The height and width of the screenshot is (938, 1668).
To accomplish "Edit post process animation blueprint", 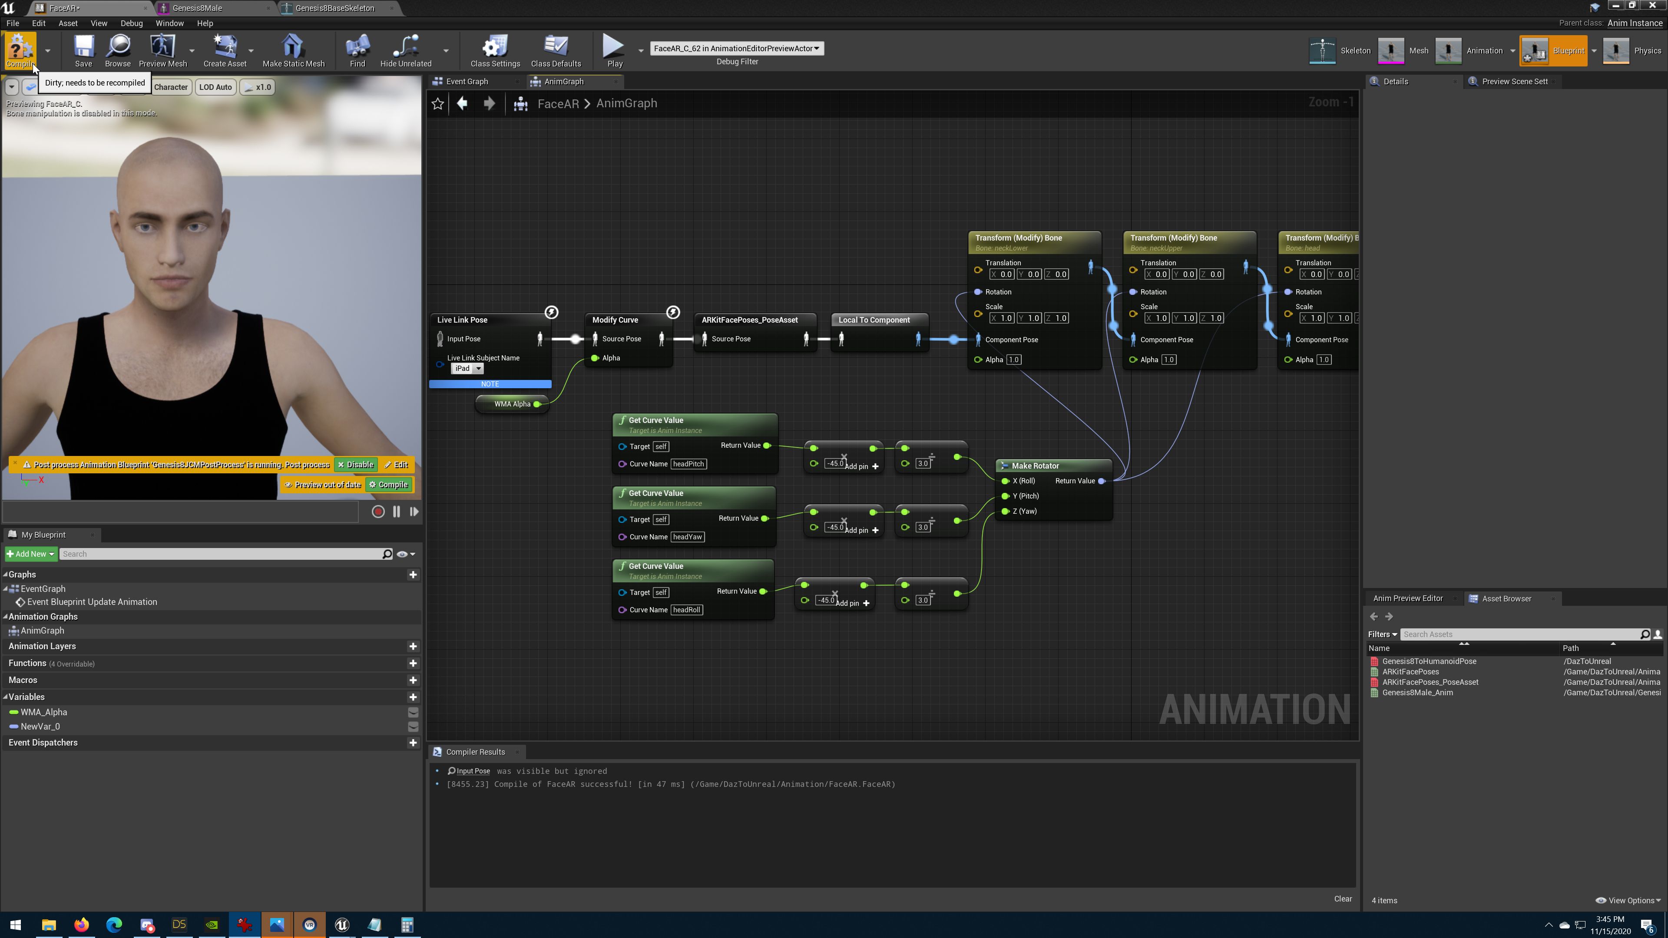I will 396,465.
